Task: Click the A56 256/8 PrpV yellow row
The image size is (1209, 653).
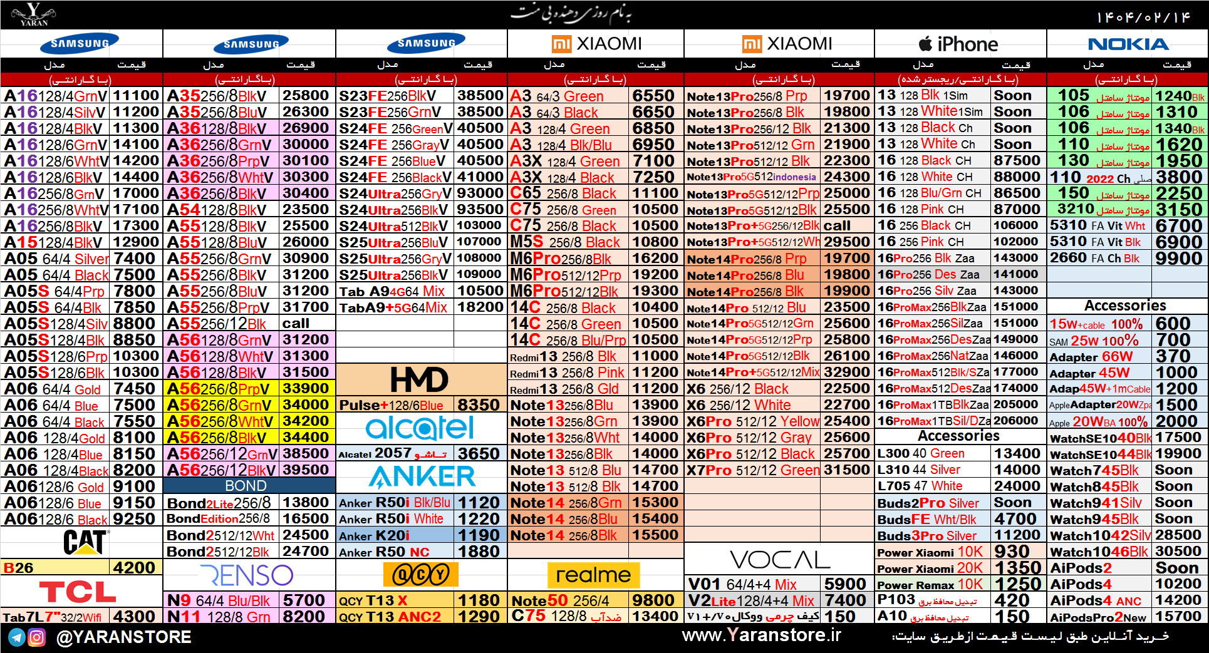Action: (x=249, y=388)
